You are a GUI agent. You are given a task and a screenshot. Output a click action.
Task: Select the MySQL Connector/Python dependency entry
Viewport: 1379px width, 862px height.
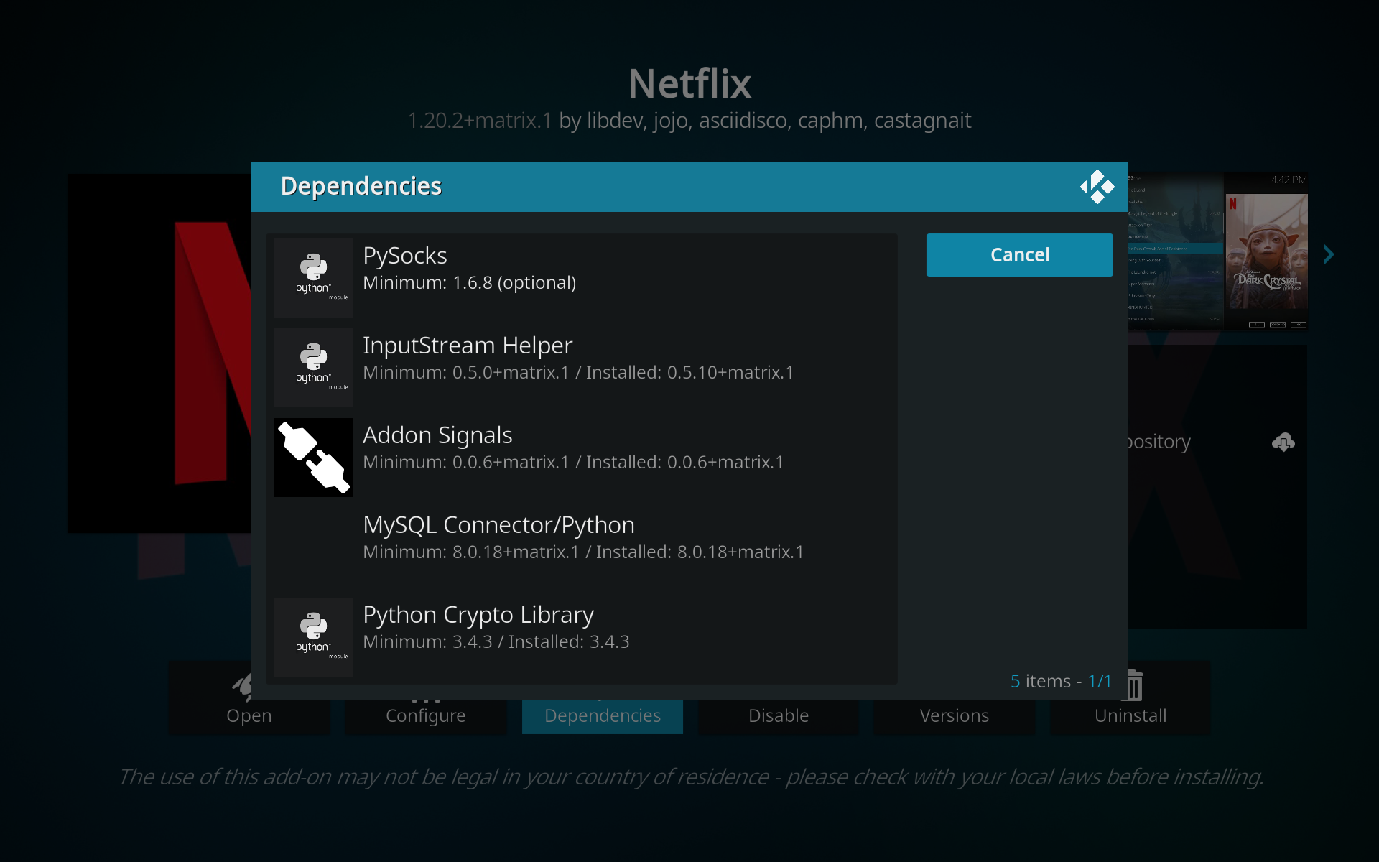(x=582, y=537)
